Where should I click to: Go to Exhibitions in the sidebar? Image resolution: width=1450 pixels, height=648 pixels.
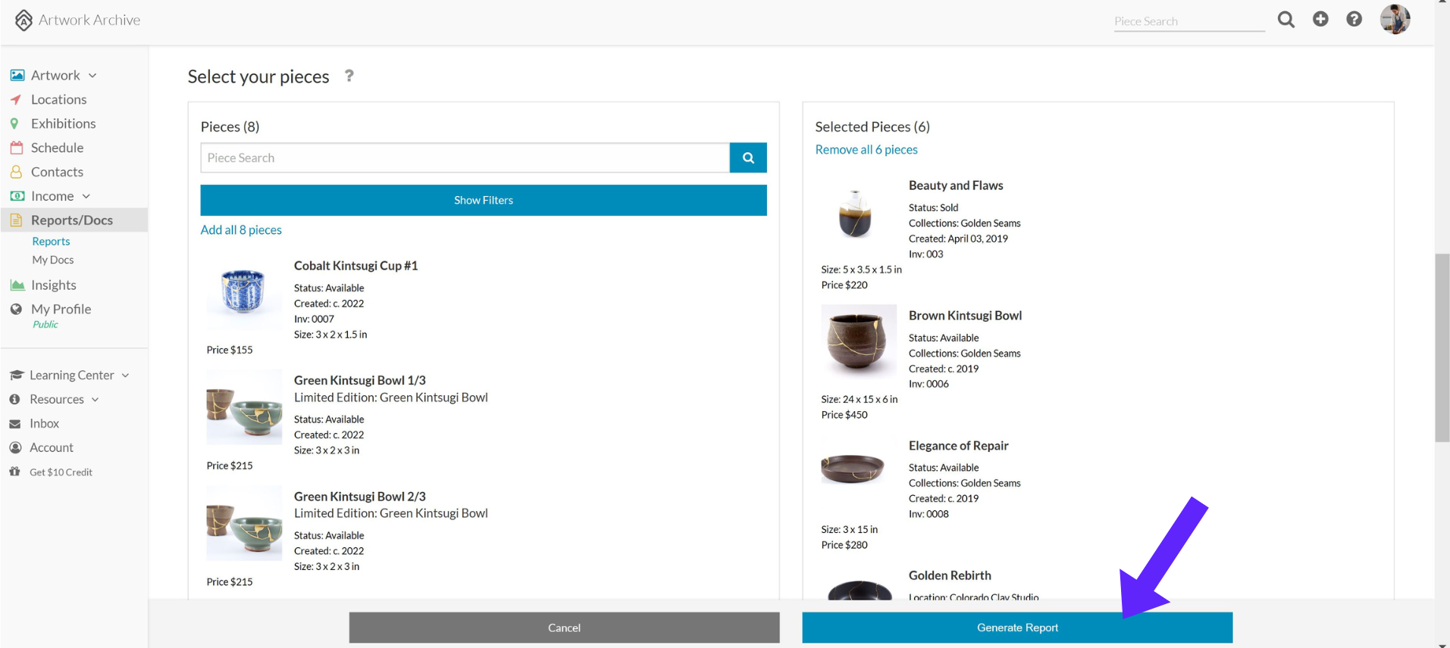pyautogui.click(x=63, y=123)
